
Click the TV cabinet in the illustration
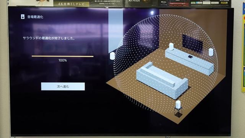click(189, 61)
